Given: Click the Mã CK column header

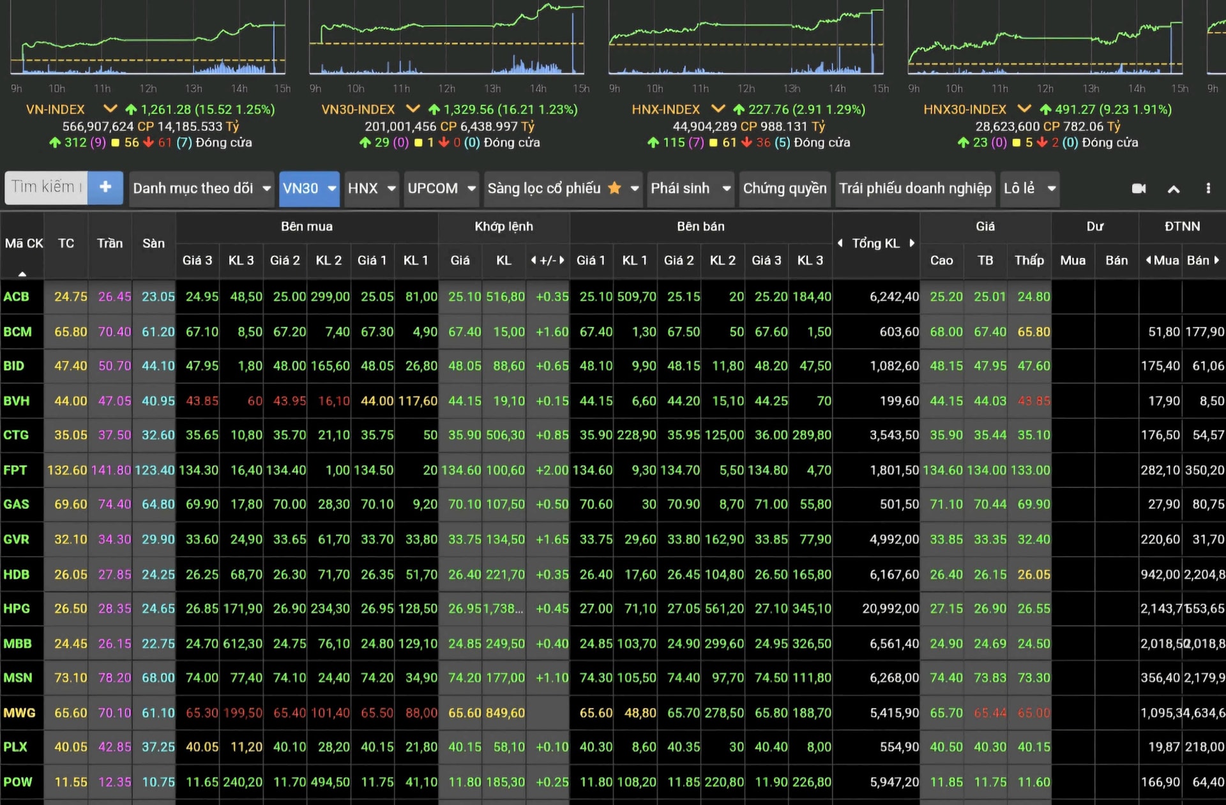Looking at the screenshot, I should click(24, 243).
